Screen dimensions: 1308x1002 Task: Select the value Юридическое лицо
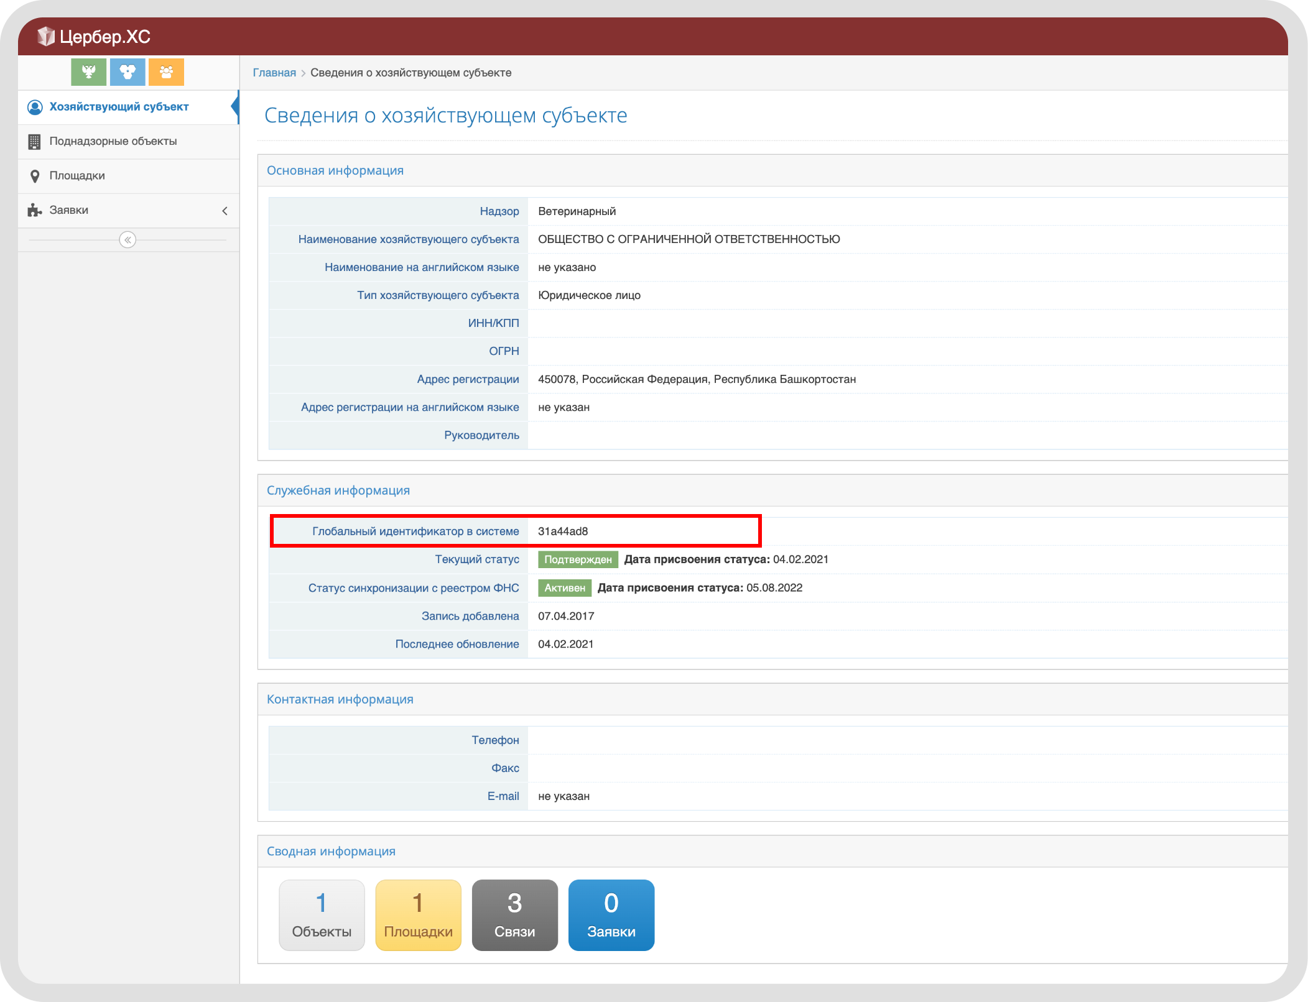[x=589, y=295]
